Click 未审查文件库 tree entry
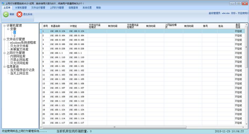The width and height of the screenshot is (249, 134). (x=19, y=50)
